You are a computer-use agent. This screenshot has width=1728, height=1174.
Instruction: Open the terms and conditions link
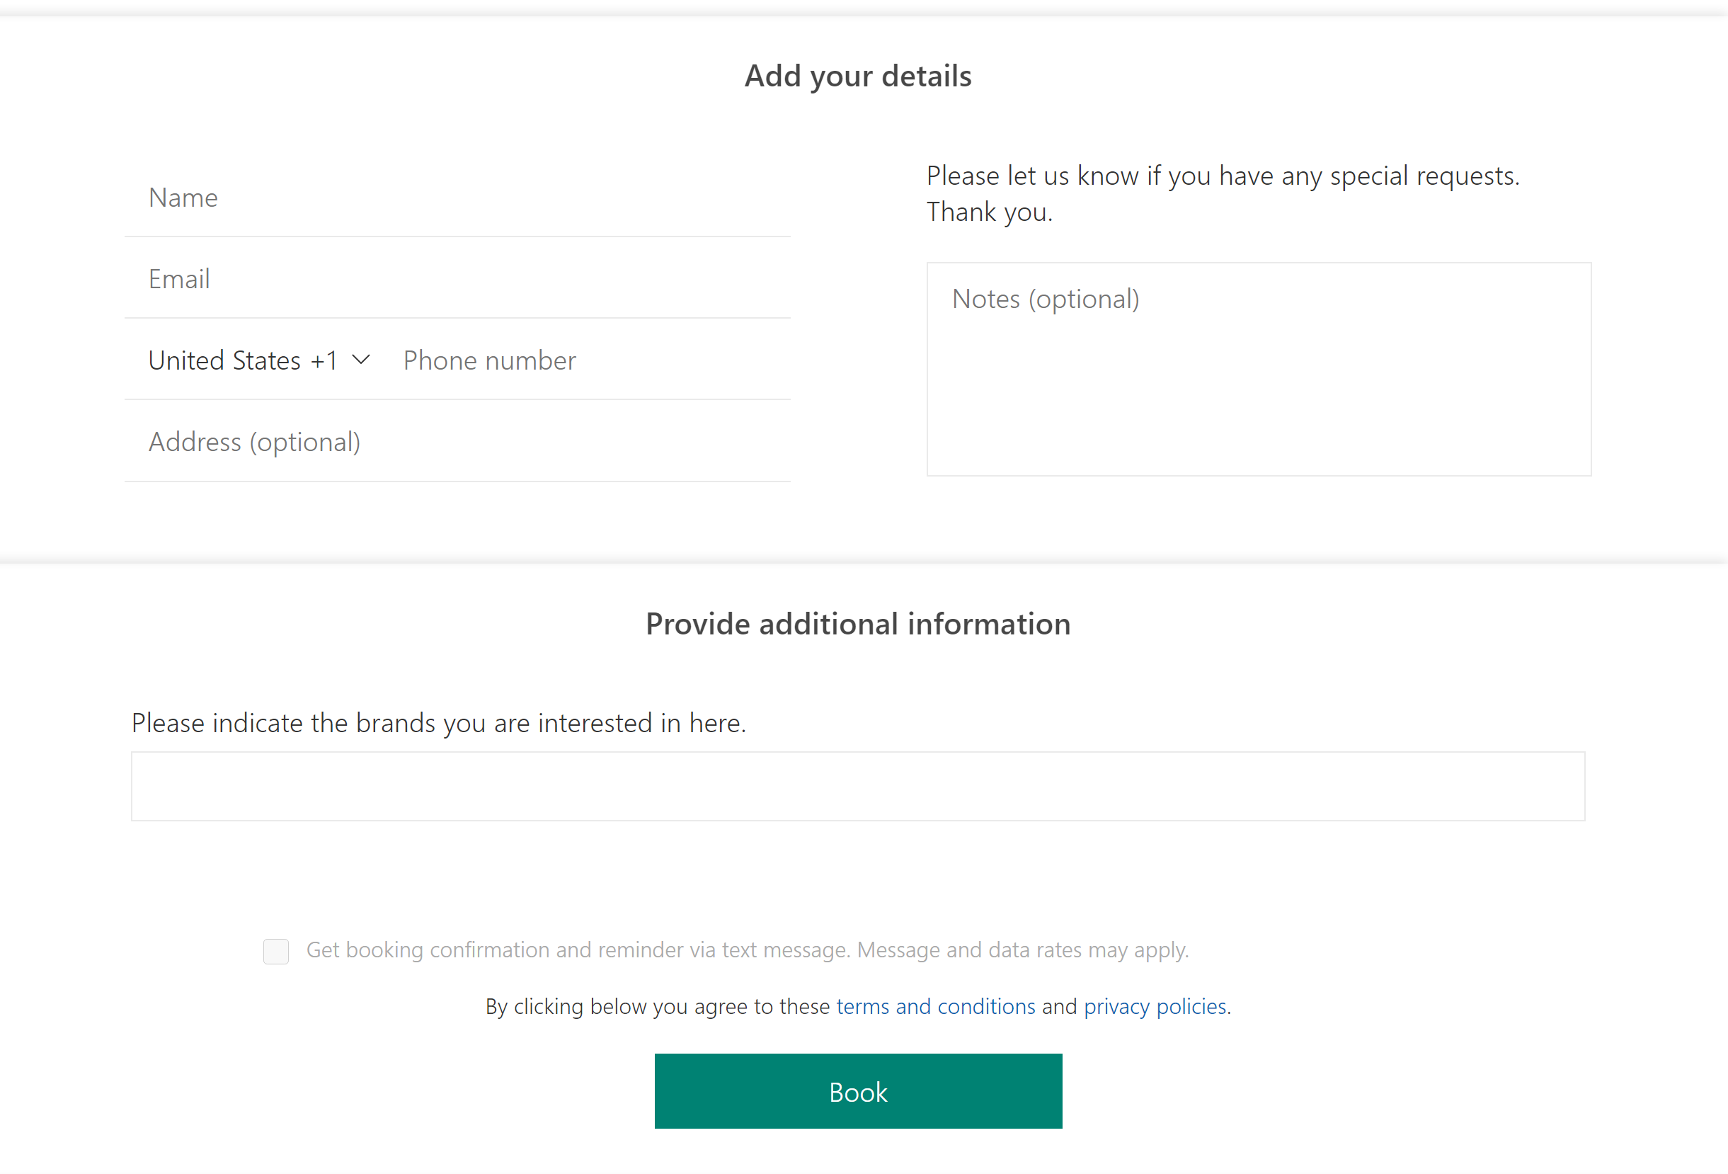[935, 1007]
